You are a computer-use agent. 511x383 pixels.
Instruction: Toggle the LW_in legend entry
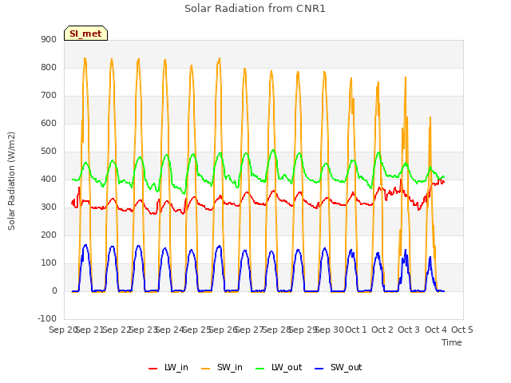tap(168, 367)
